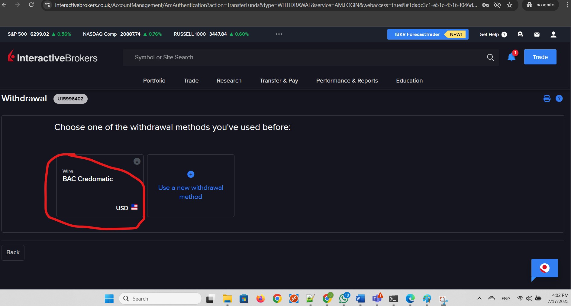Open the Windows Start menu
The image size is (571, 306).
(109, 299)
